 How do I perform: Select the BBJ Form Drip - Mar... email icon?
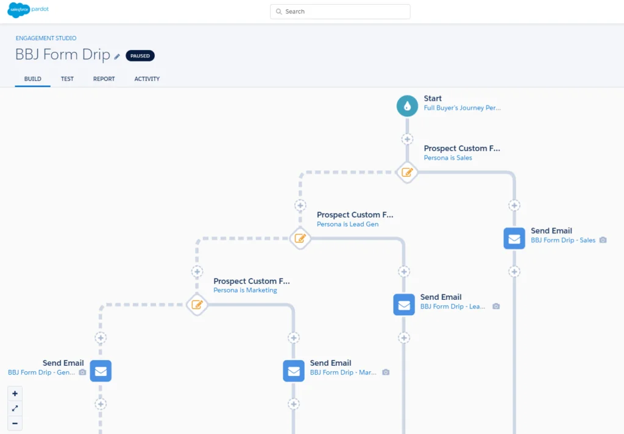(x=294, y=371)
